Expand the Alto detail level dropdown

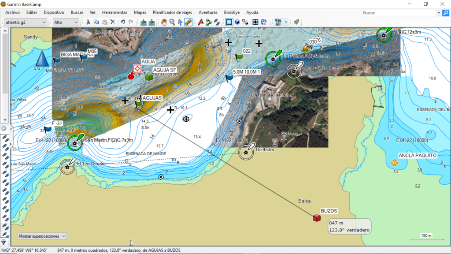(x=66, y=22)
